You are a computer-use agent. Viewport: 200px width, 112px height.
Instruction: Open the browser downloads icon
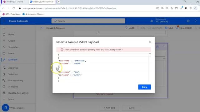(181, 8)
